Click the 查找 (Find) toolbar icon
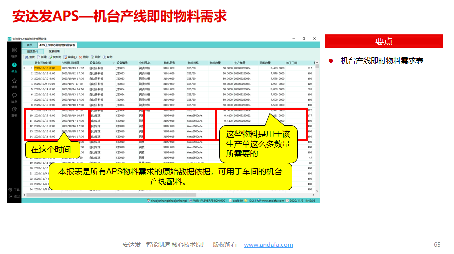454x254 pixels. click(x=29, y=57)
